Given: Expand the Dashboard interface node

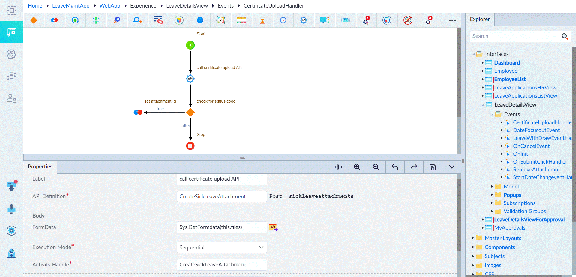Looking at the screenshot, I should [x=482, y=63].
